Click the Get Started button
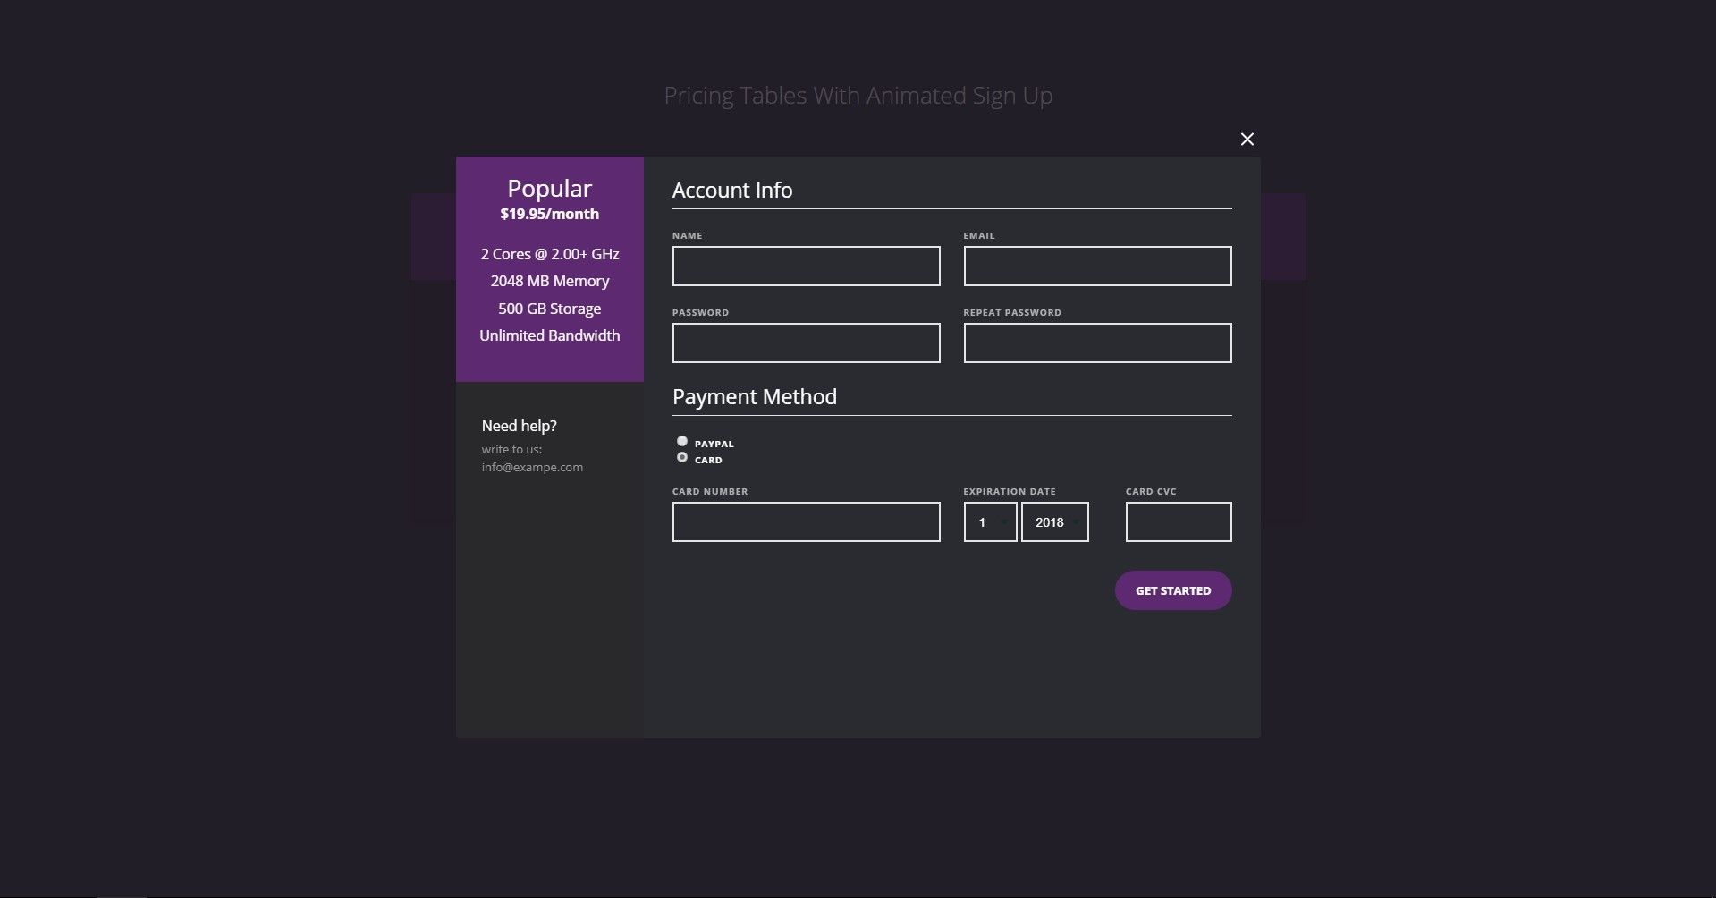The image size is (1716, 898). pos(1172,590)
